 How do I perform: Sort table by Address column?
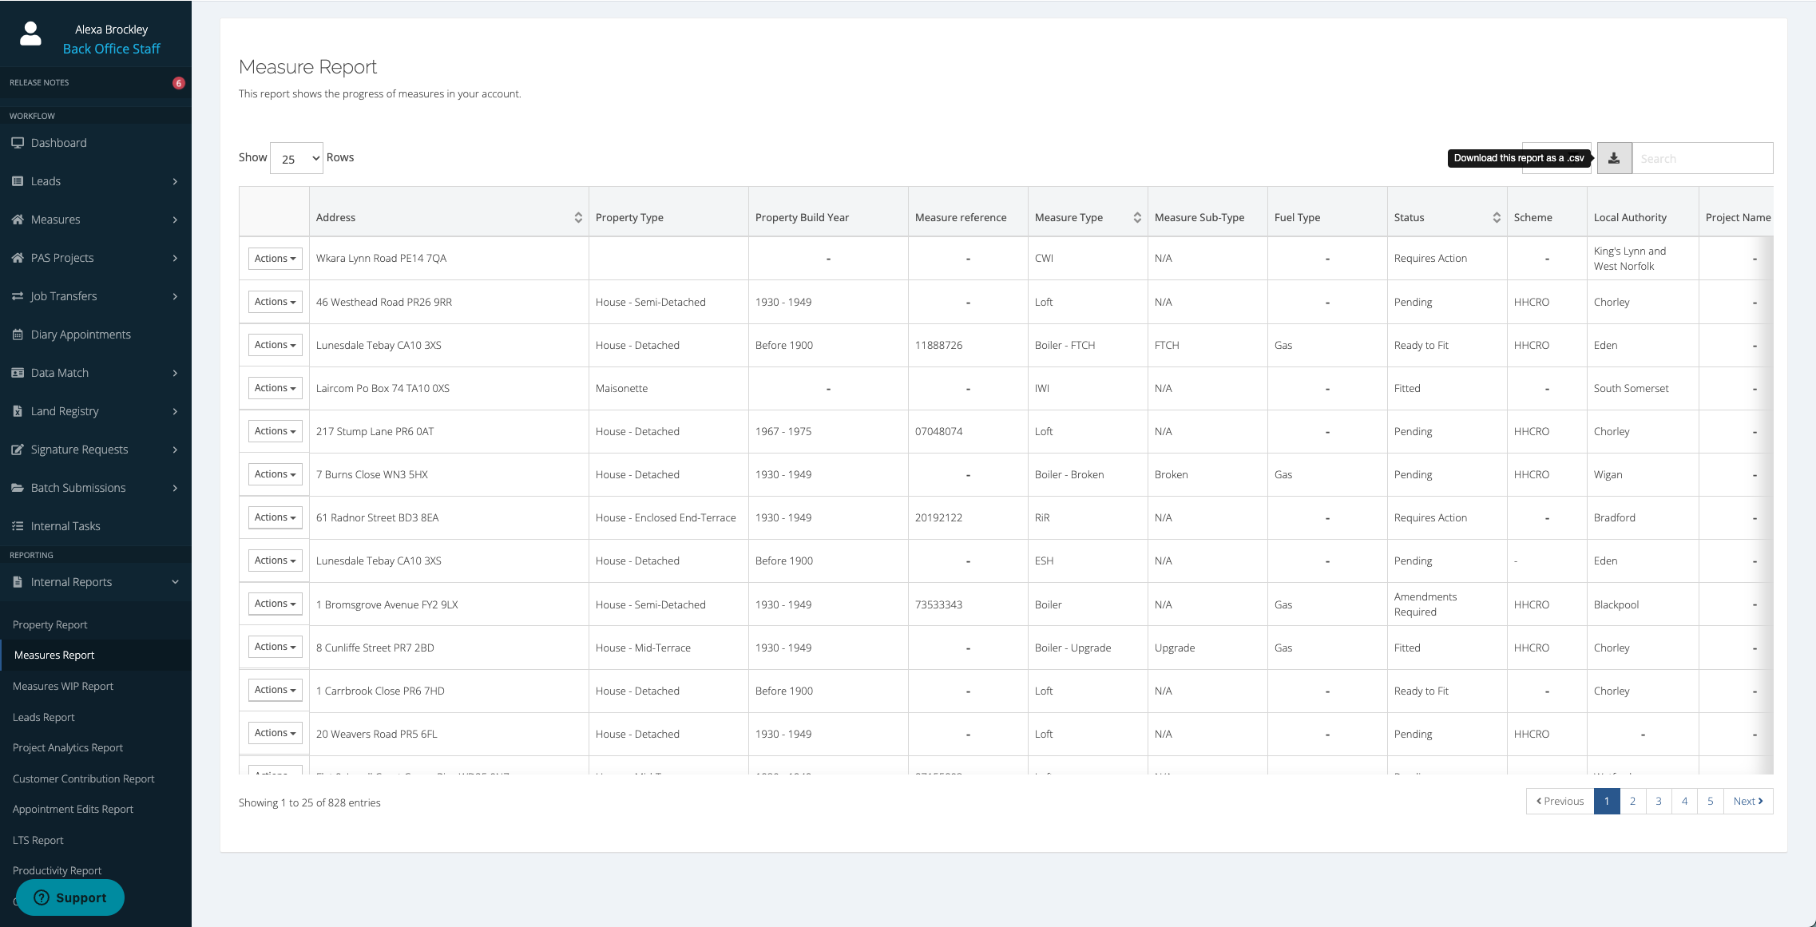pos(578,217)
